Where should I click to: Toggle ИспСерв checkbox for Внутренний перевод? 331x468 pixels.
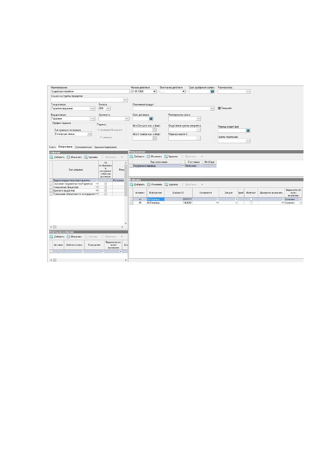pyautogui.click(x=210, y=166)
